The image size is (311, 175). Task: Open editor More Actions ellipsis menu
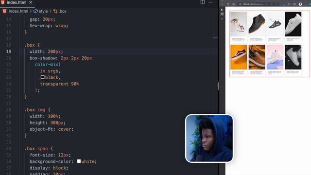coord(210,2)
